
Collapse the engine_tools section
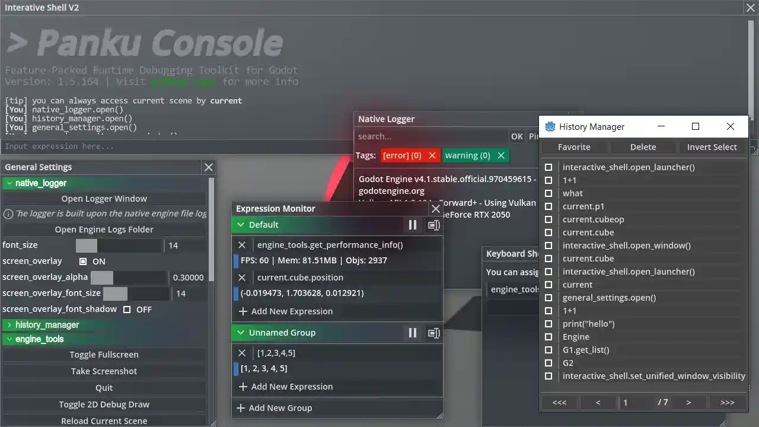pyautogui.click(x=9, y=339)
